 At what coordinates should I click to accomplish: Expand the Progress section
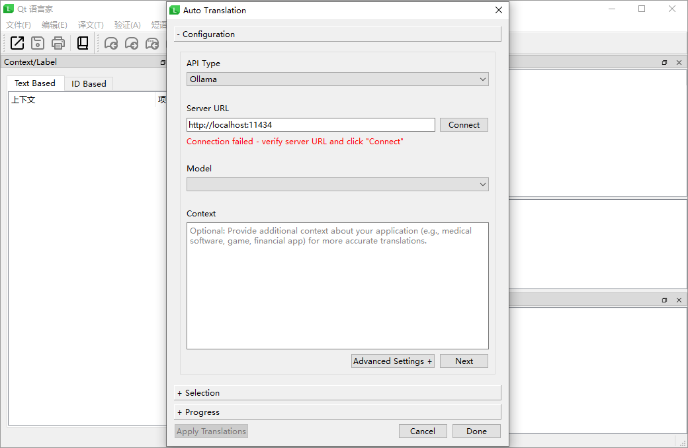[x=337, y=412]
